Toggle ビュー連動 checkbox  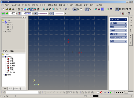coord(4,51)
